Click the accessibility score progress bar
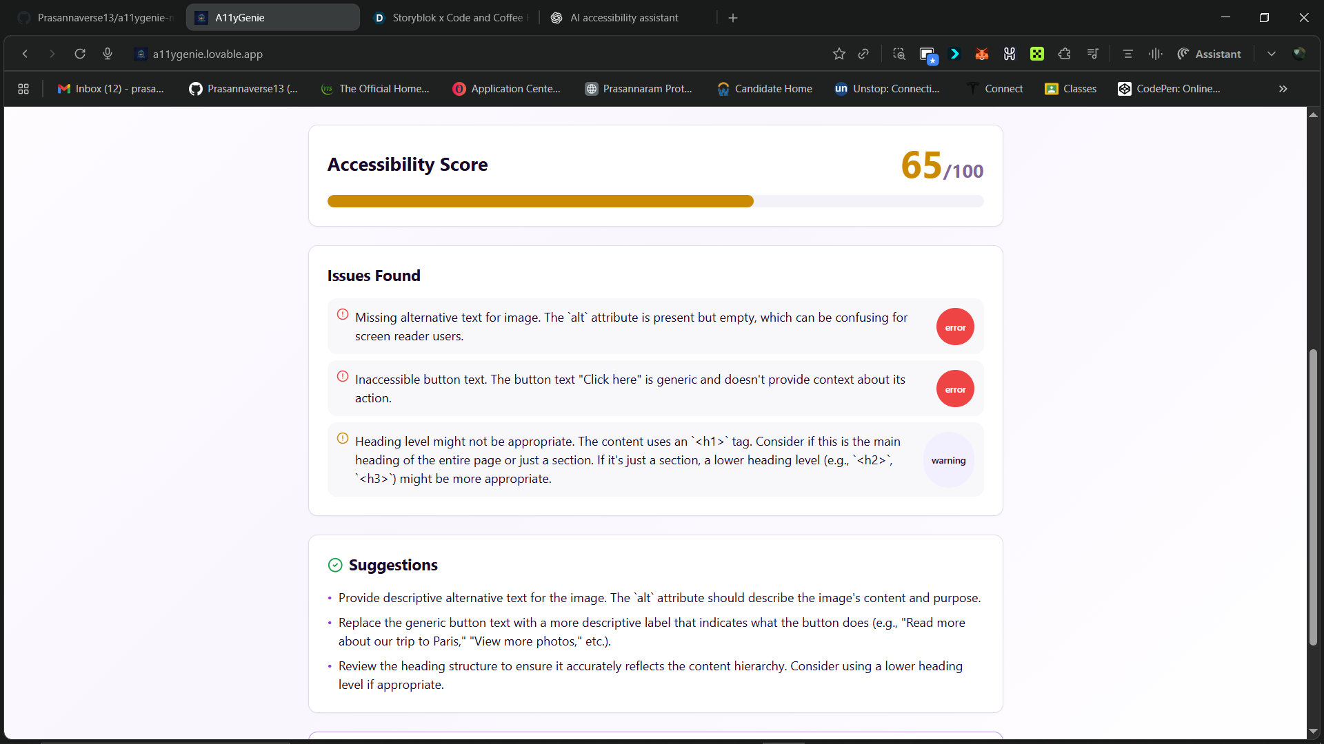This screenshot has height=744, width=1324. 655,201
